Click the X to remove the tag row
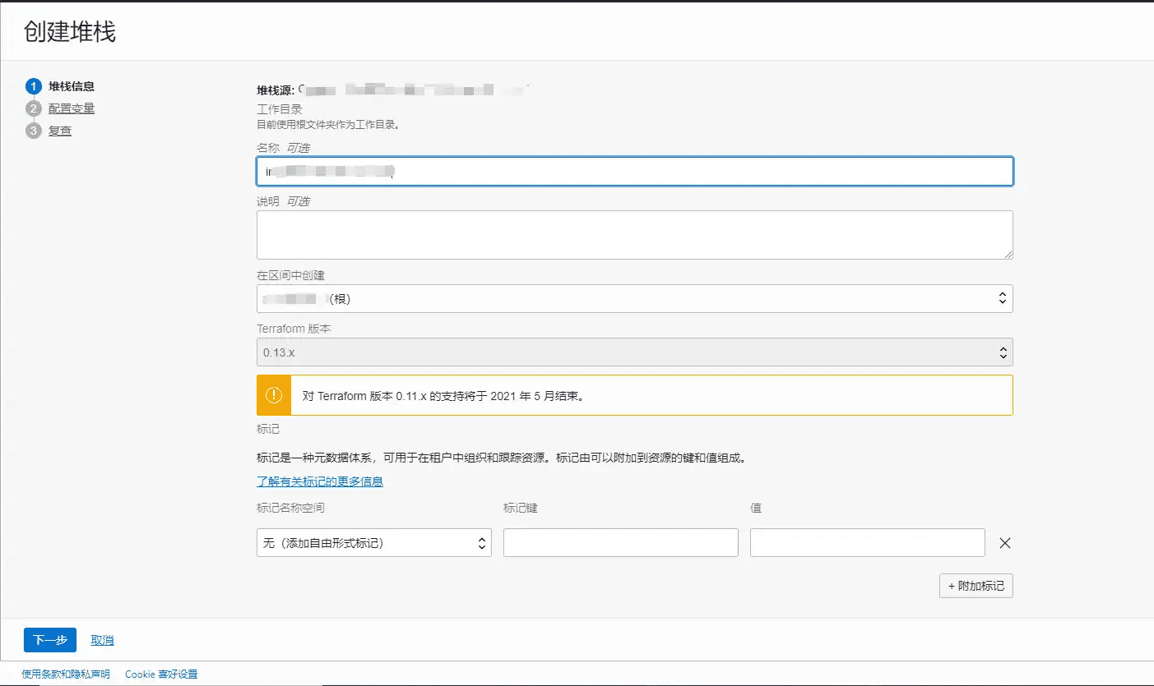This screenshot has height=686, width=1154. click(x=1005, y=542)
